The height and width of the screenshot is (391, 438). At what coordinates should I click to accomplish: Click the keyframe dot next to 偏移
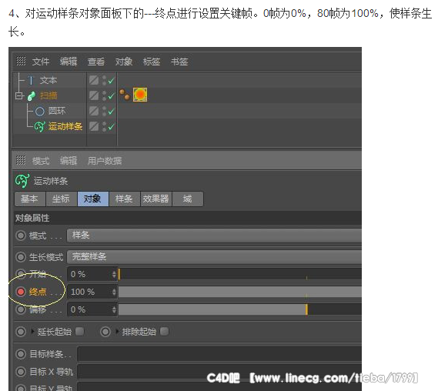tap(21, 309)
